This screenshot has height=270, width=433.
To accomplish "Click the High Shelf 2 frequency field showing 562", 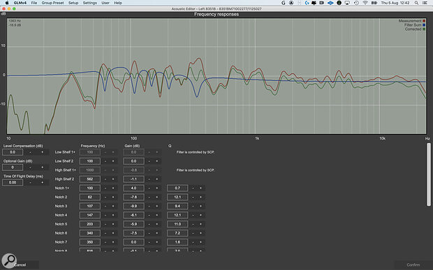I will click(90, 179).
